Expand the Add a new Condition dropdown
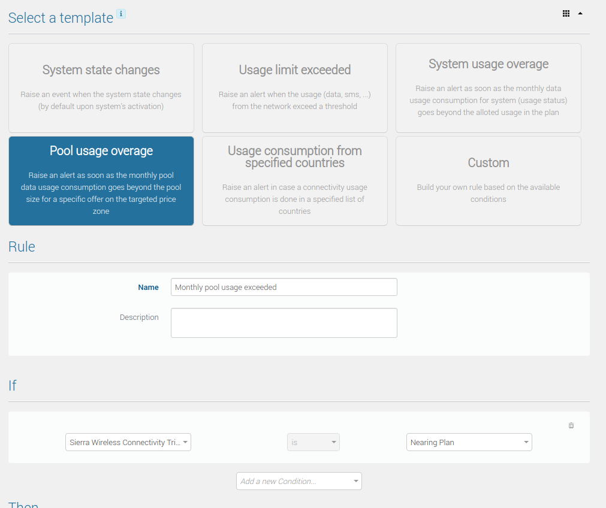606x508 pixels. coord(299,481)
